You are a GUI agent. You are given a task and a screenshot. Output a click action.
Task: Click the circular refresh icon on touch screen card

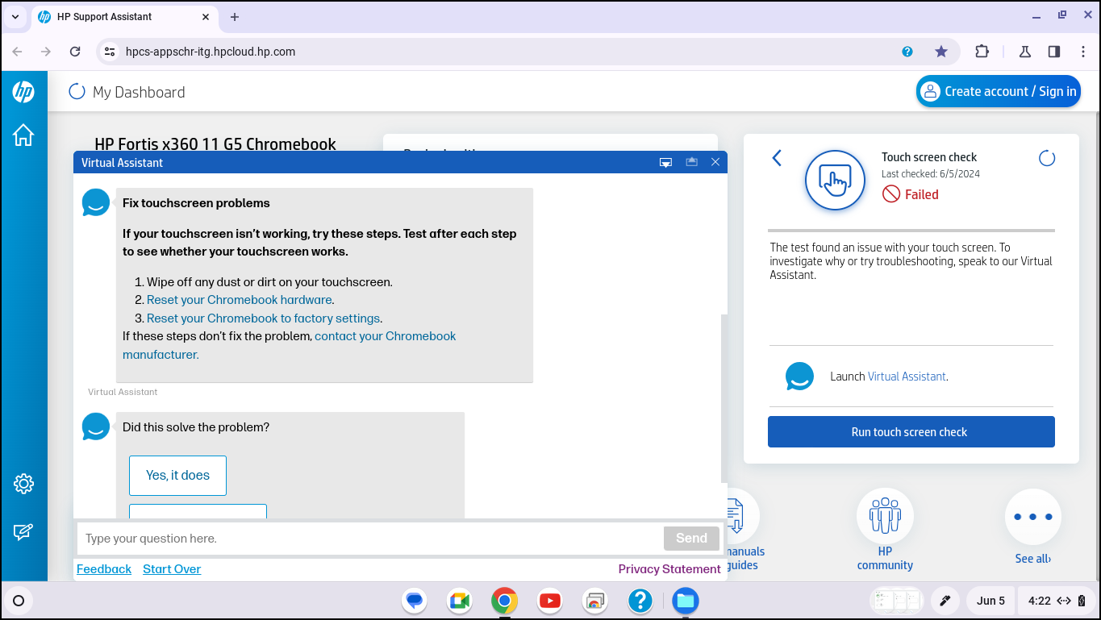pyautogui.click(x=1046, y=158)
